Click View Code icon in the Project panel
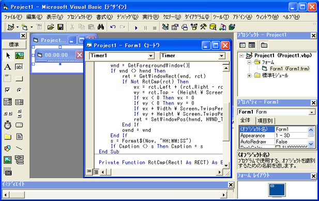This screenshot has width=319, height=201. tap(242, 45)
